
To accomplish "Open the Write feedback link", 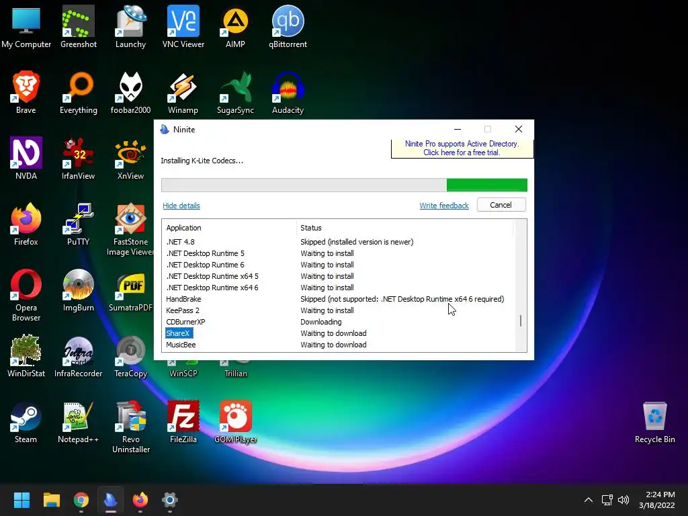I will 444,206.
